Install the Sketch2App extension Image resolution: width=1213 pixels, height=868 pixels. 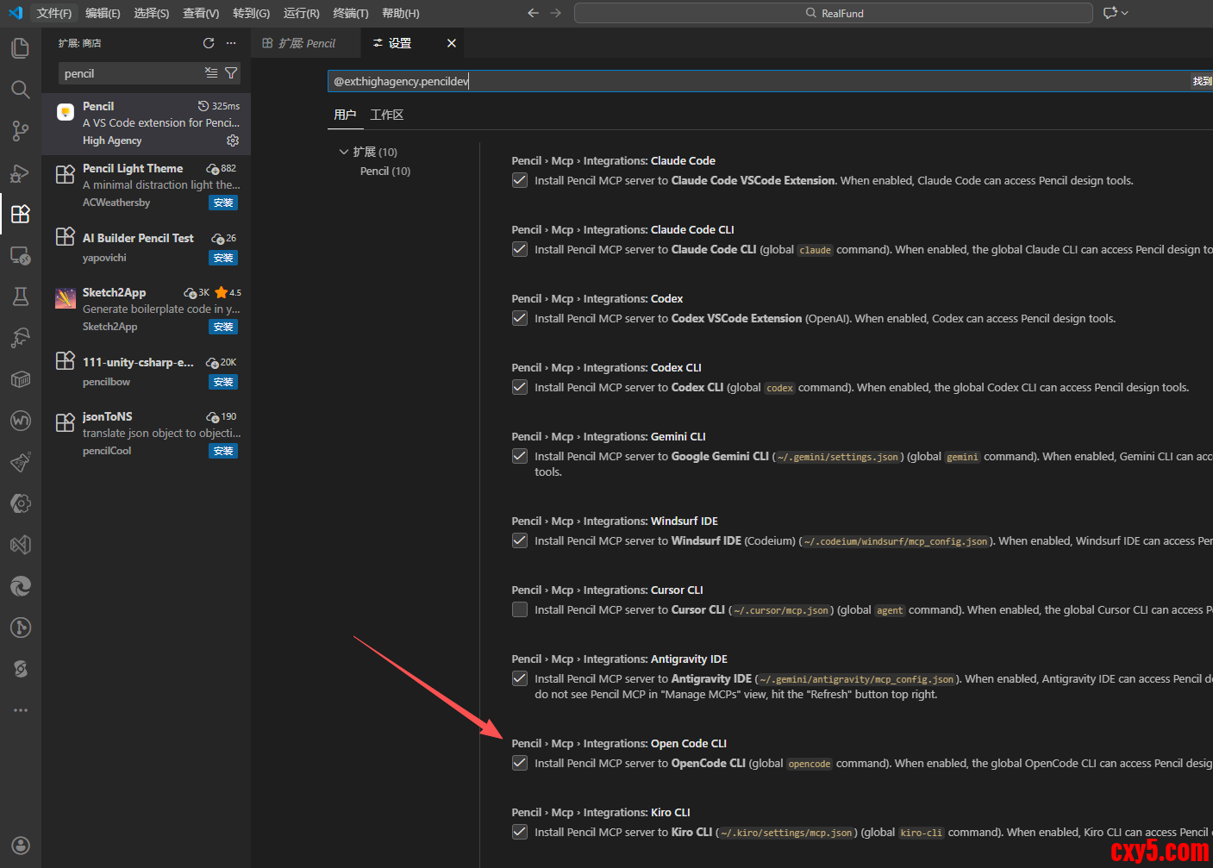(223, 327)
